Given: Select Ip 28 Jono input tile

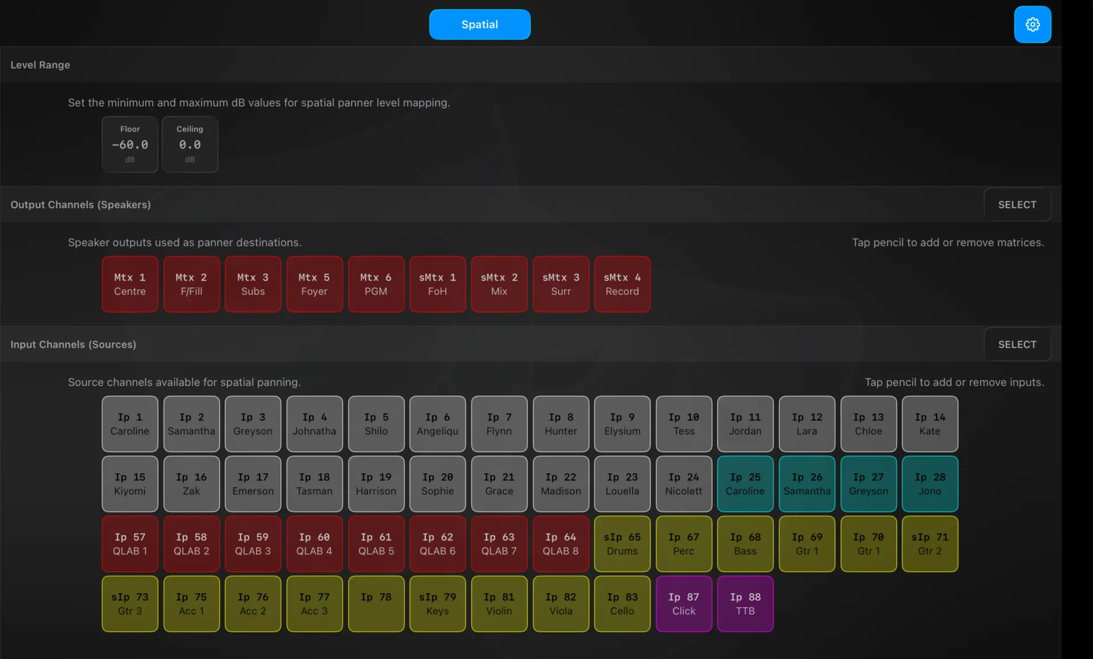Looking at the screenshot, I should (930, 484).
